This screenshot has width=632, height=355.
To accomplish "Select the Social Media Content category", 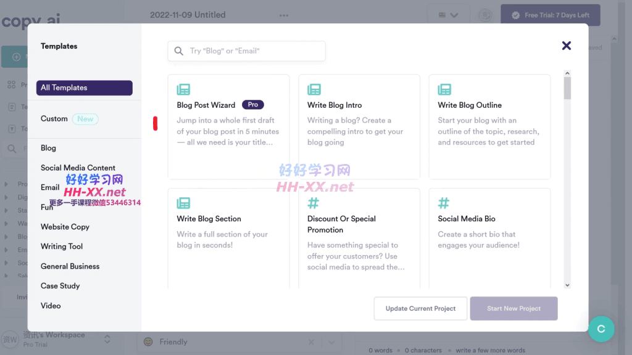I will pyautogui.click(x=78, y=168).
